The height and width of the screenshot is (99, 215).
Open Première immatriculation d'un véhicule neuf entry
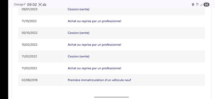point(99,80)
